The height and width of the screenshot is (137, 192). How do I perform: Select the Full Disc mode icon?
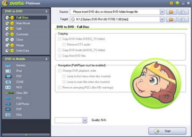pos(10,18)
